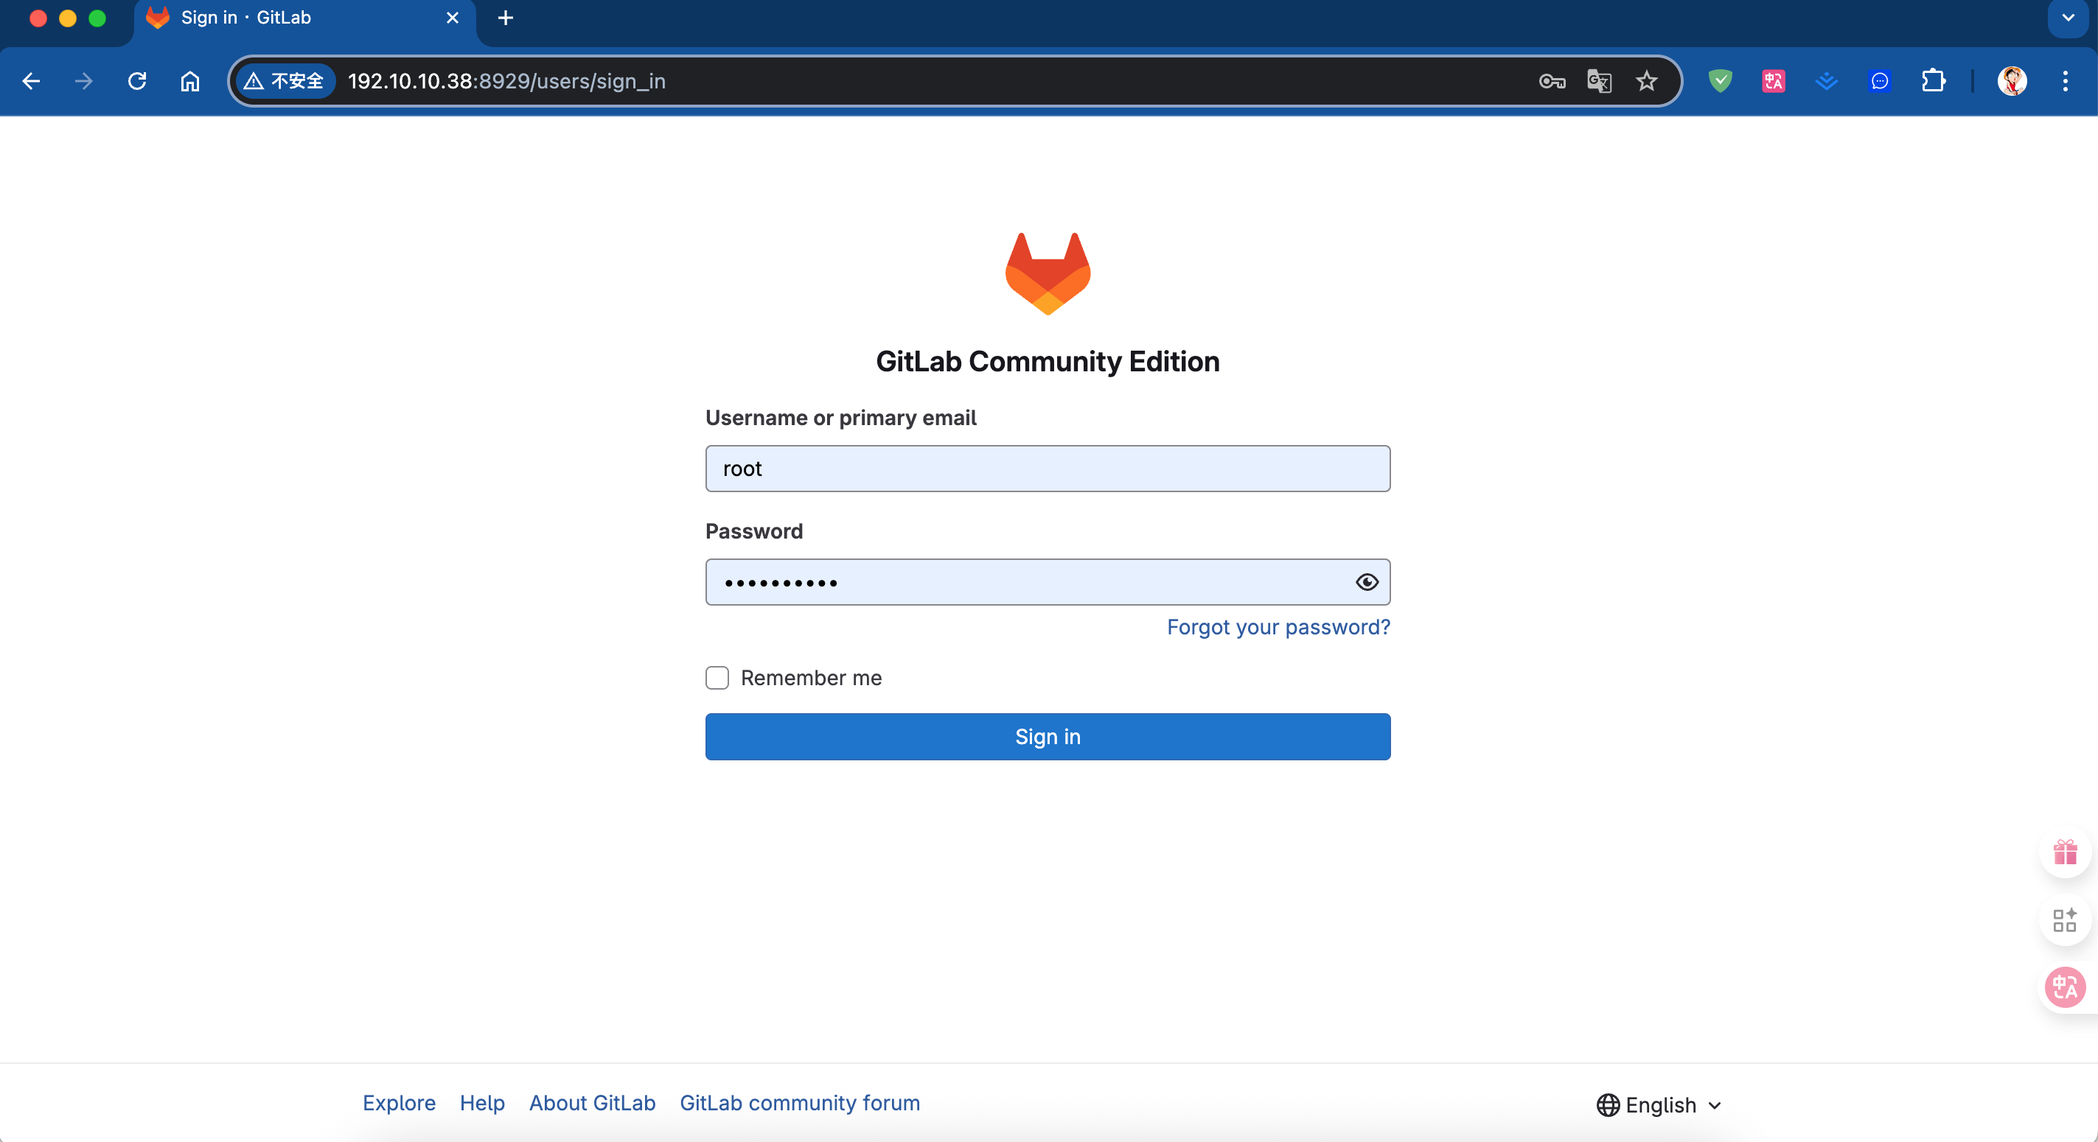Click the GitLab fox logo
Image resolution: width=2098 pixels, height=1142 pixels.
(x=1048, y=273)
